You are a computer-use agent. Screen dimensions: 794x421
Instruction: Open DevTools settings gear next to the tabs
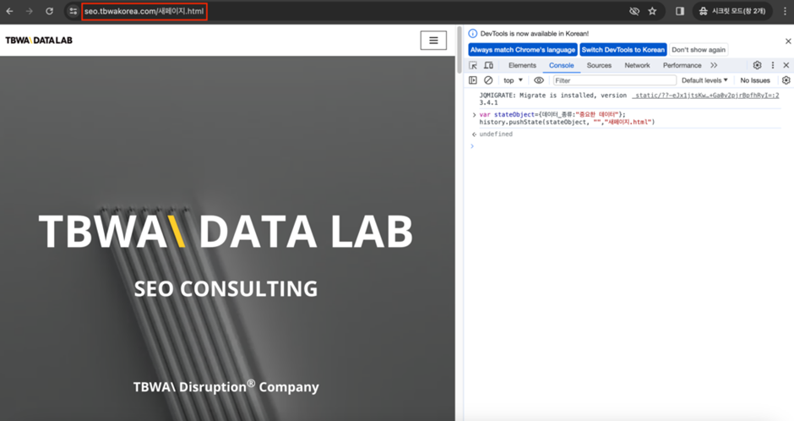point(757,65)
